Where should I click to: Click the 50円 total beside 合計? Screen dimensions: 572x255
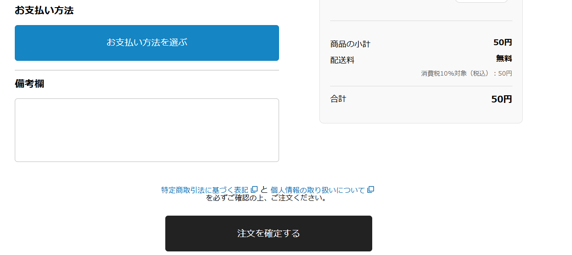501,99
